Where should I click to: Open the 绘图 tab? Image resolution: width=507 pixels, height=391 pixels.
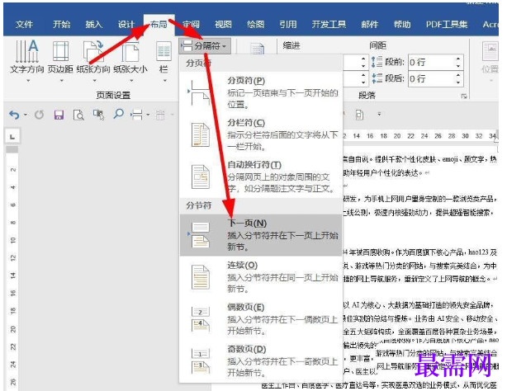point(255,24)
